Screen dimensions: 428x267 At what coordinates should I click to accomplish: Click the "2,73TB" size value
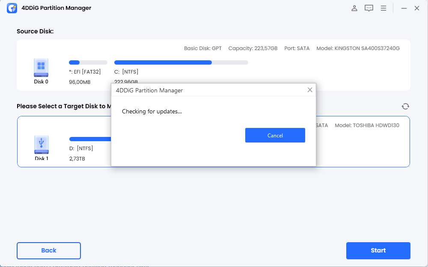(77, 159)
